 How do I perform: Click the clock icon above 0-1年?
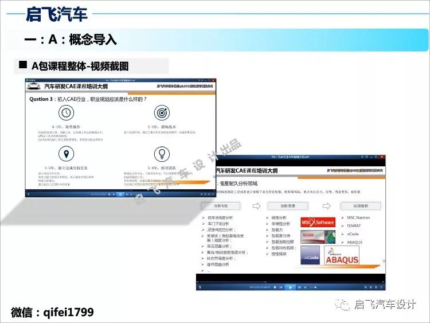click(x=66, y=113)
